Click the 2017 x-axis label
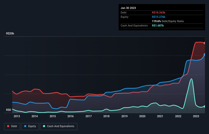The height and width of the screenshot is (134, 209). pyautogui.click(x=89, y=116)
